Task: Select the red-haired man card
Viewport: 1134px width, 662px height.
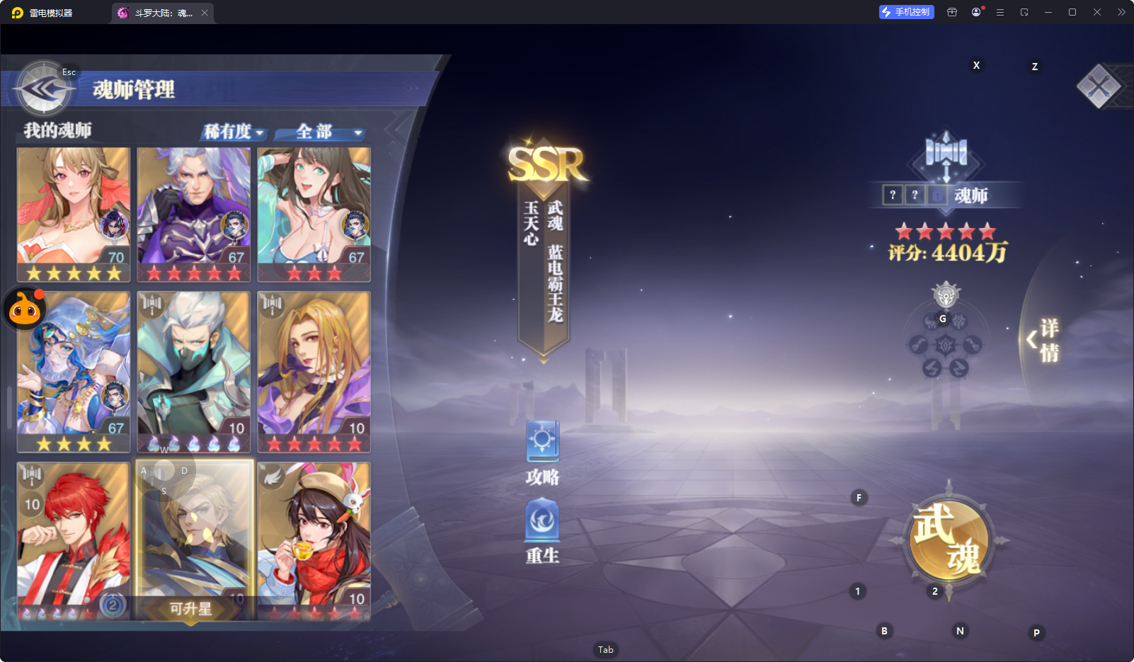Action: (x=74, y=542)
